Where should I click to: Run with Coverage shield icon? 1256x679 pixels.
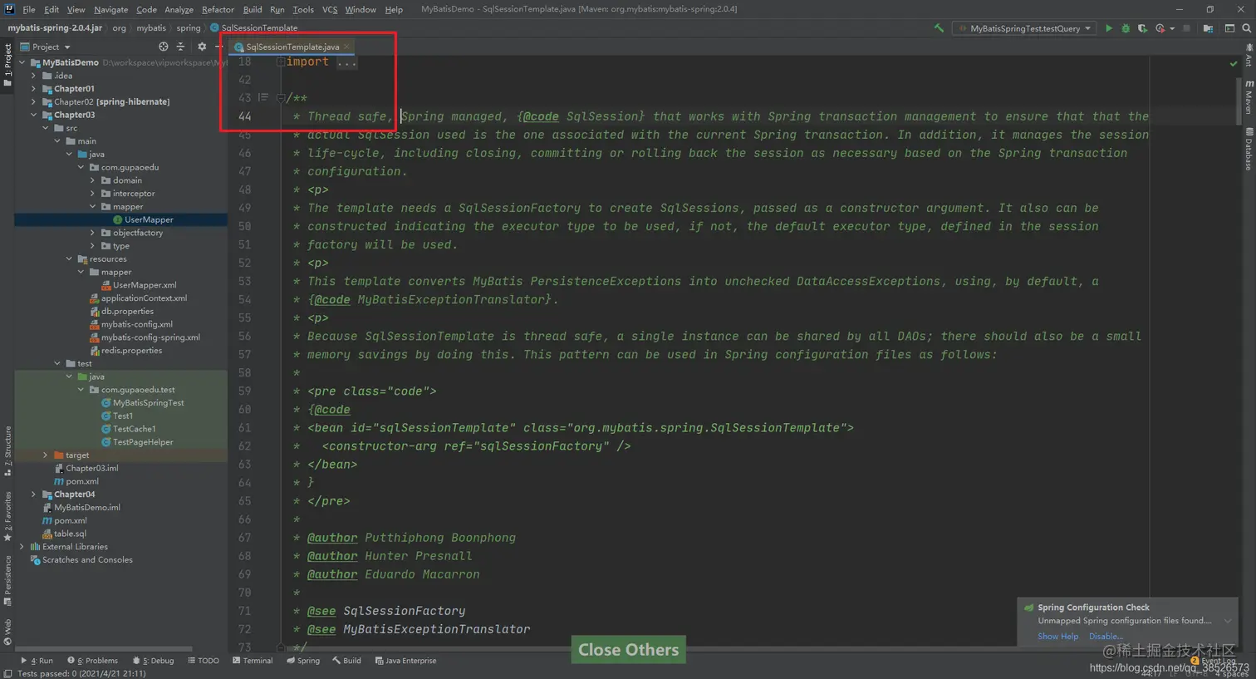tap(1143, 28)
